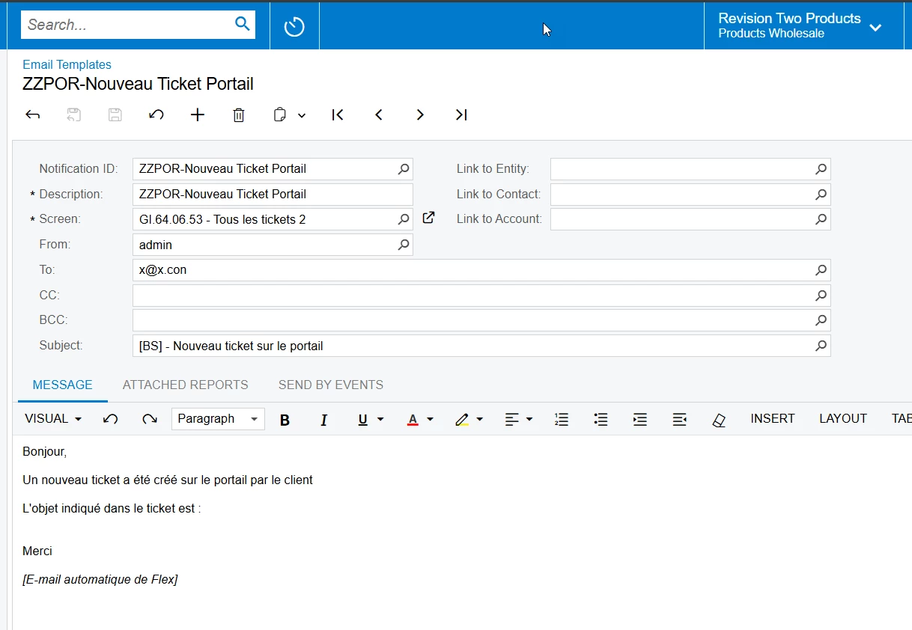The image size is (912, 630).
Task: Undo last edit in message editor
Action: 111,419
